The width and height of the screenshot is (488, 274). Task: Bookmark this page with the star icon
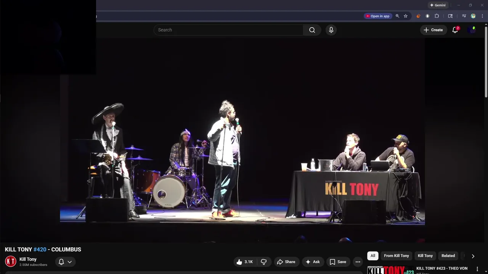click(x=406, y=16)
